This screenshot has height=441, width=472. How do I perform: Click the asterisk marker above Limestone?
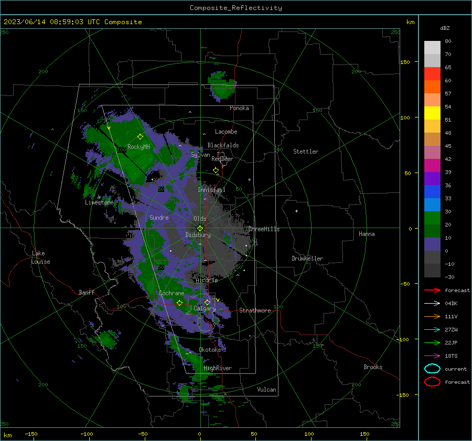(99, 198)
